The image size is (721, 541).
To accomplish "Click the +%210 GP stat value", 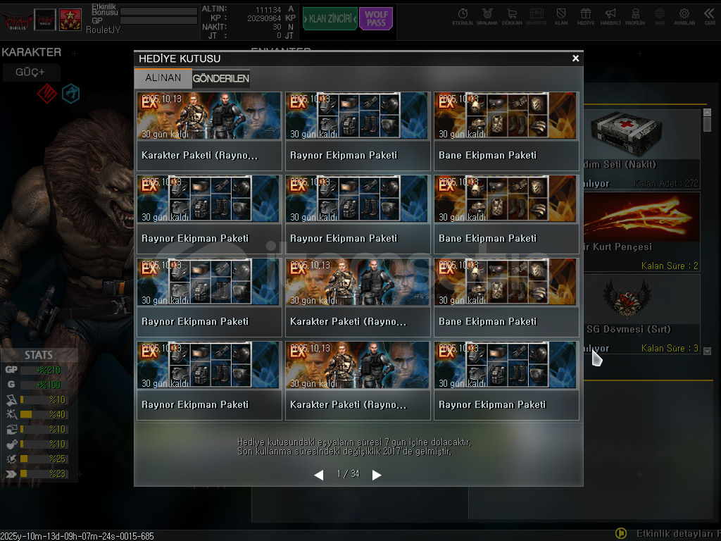I will pos(49,370).
